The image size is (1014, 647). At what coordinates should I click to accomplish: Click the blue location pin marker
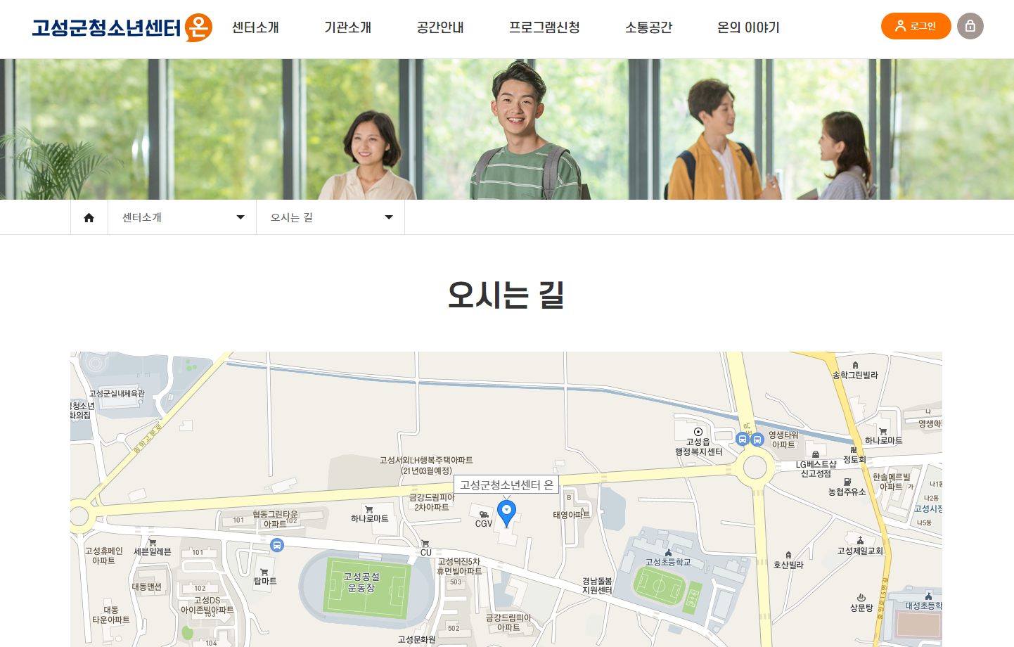[506, 513]
